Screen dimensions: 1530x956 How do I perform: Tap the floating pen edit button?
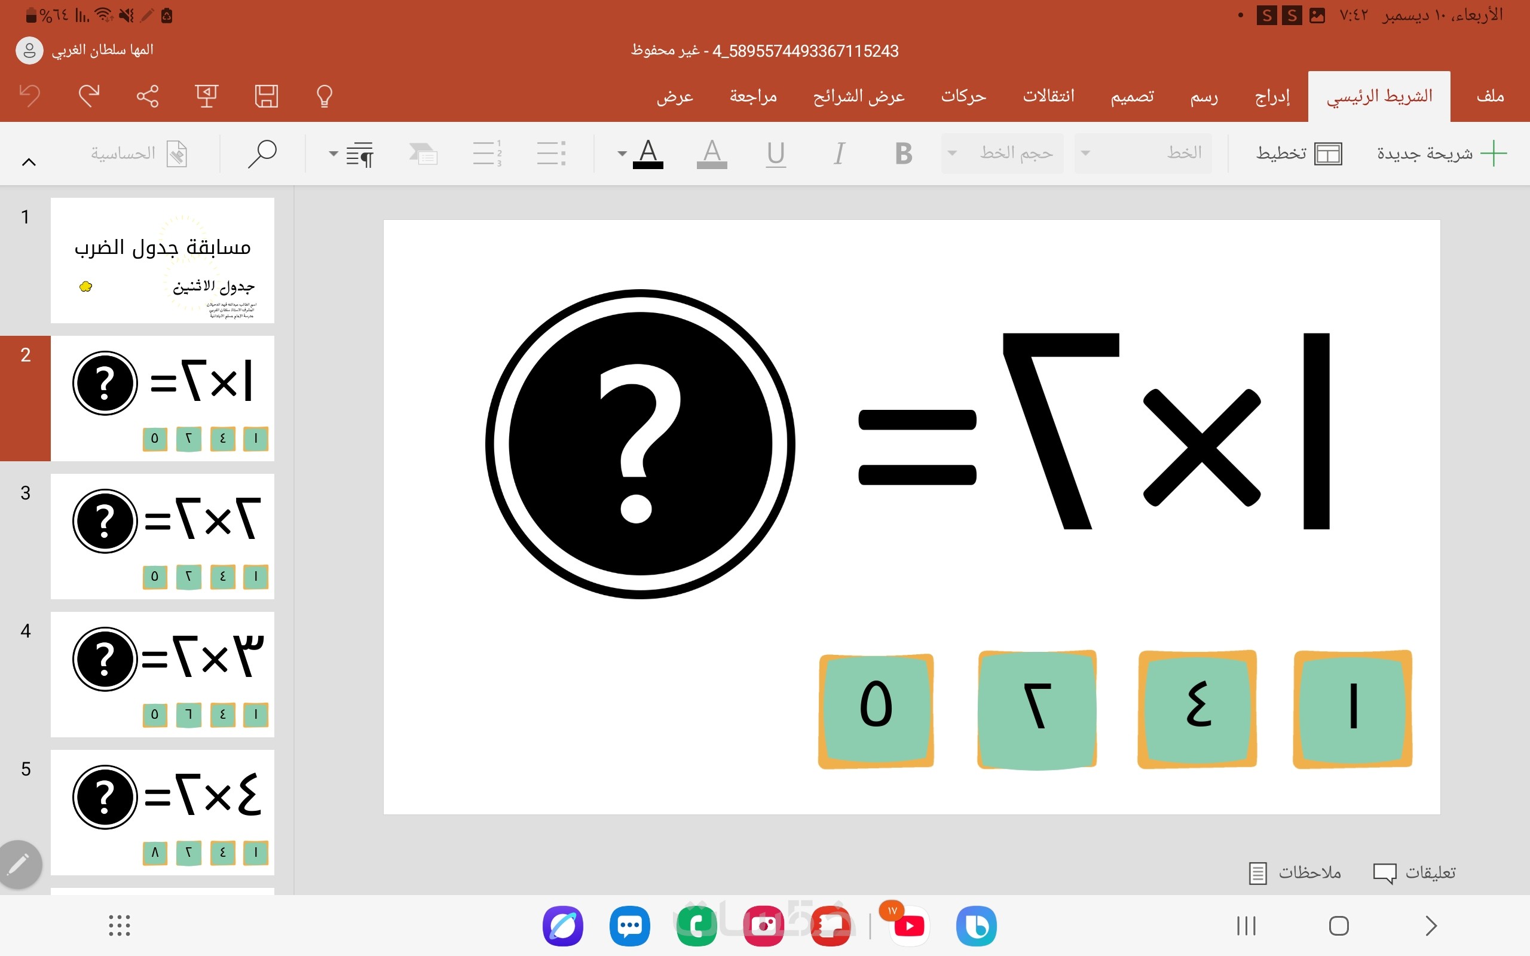coord(20,864)
